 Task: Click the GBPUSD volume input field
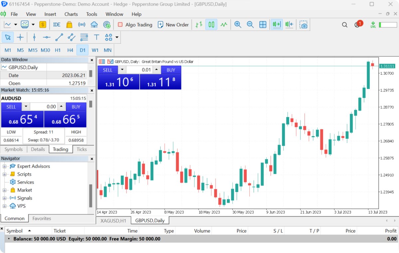(139, 70)
